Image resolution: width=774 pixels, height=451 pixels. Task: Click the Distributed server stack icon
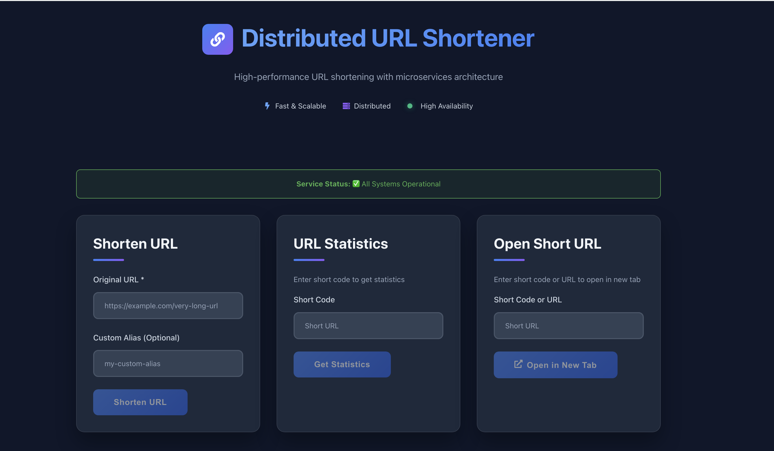pyautogui.click(x=346, y=106)
